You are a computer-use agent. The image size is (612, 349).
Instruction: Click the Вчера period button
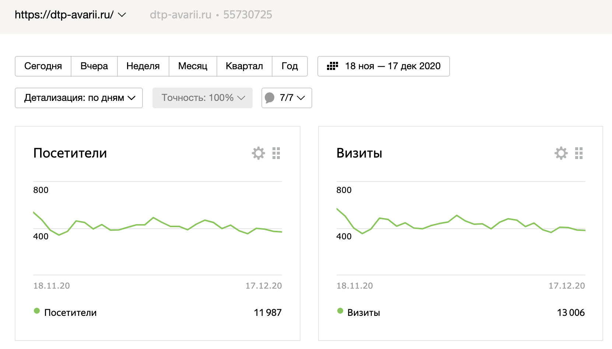tap(94, 66)
